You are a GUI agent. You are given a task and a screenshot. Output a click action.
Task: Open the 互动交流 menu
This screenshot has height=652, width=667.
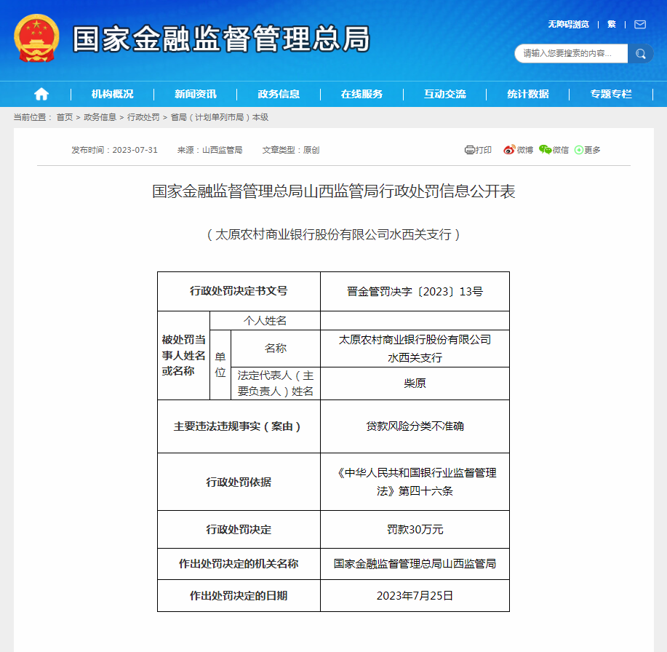(445, 94)
